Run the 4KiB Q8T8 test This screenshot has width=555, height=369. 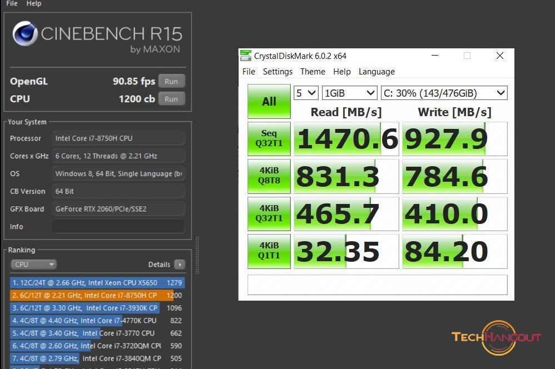point(269,176)
